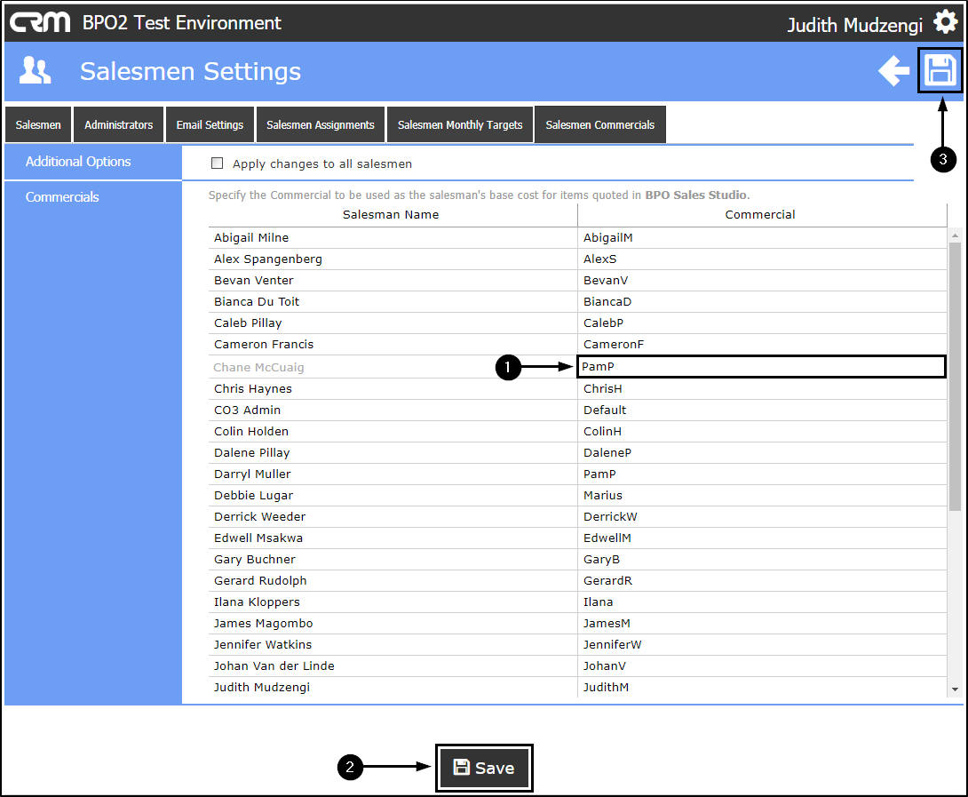The image size is (968, 797).
Task: Go to Email Settings tab
Action: point(210,125)
